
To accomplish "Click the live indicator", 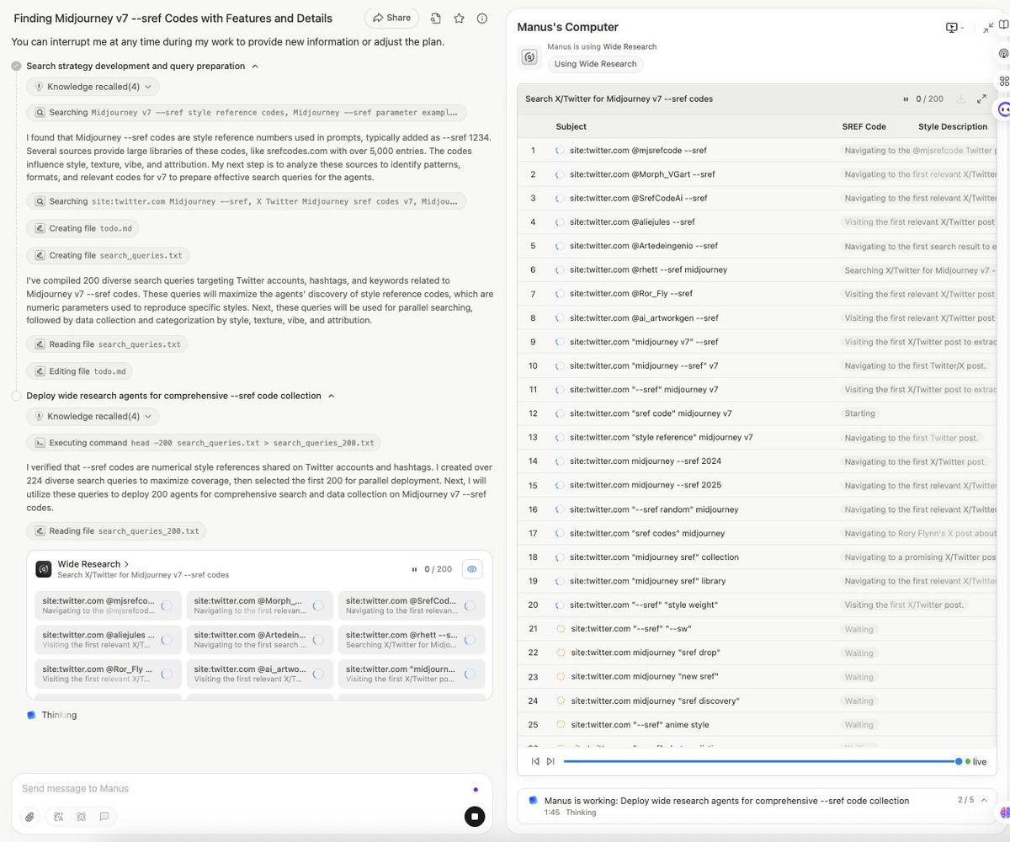I will 976,761.
